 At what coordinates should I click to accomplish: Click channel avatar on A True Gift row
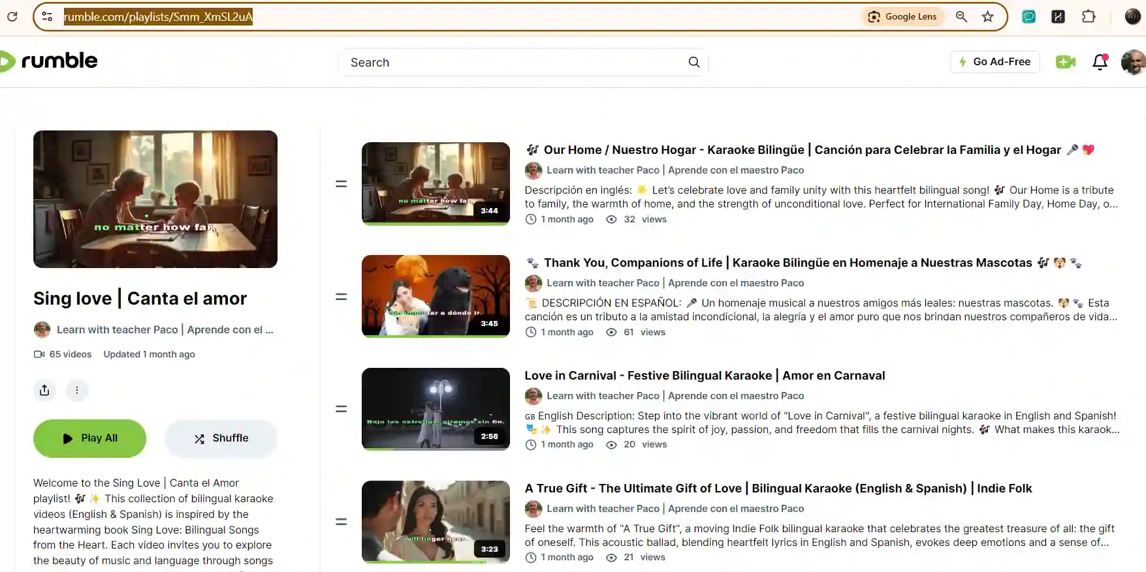point(533,509)
